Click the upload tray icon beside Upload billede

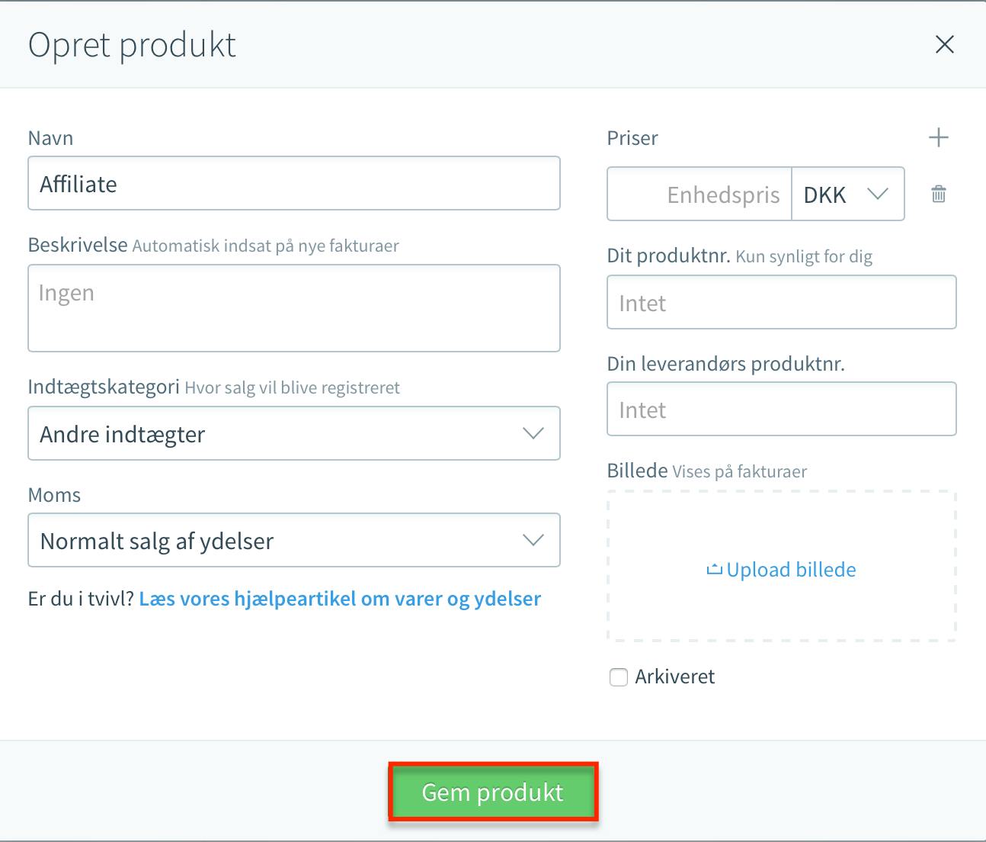[x=714, y=570]
